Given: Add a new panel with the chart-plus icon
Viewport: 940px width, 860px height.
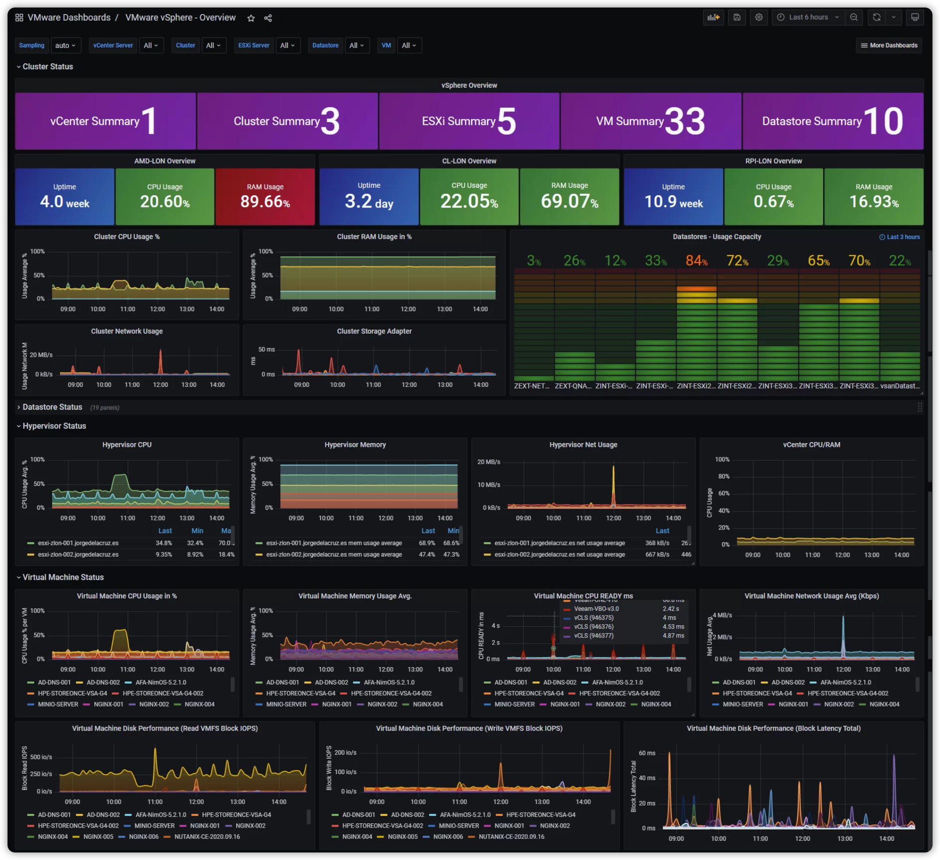Looking at the screenshot, I should click(714, 17).
